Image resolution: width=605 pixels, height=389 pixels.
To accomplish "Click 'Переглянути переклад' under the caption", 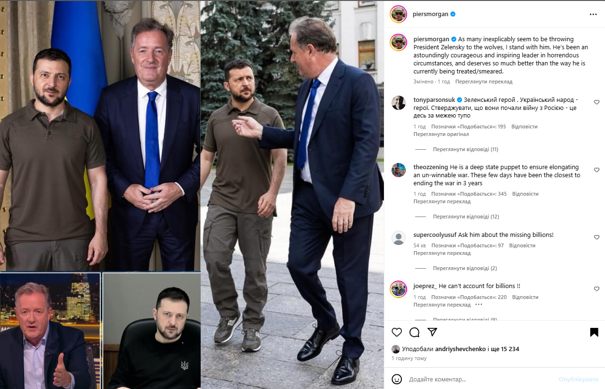I will click(484, 81).
